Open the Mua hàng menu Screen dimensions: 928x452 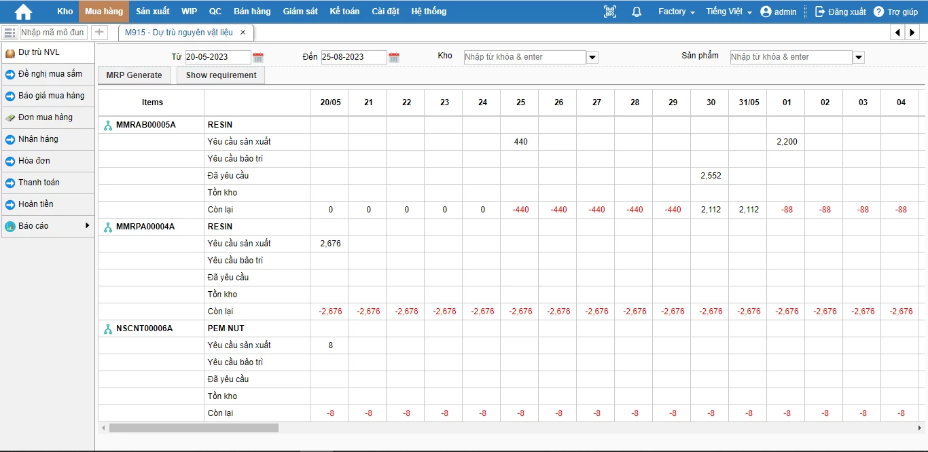(x=104, y=12)
